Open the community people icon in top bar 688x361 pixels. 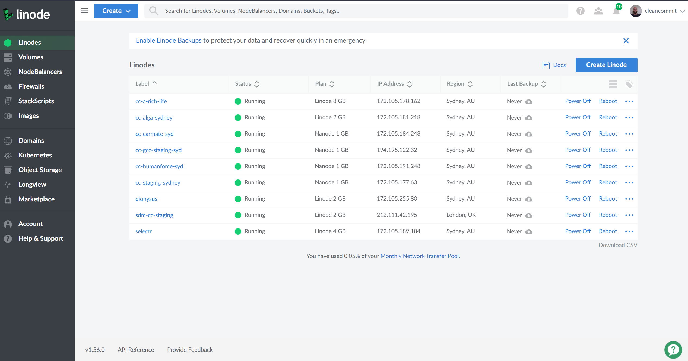[x=598, y=11]
